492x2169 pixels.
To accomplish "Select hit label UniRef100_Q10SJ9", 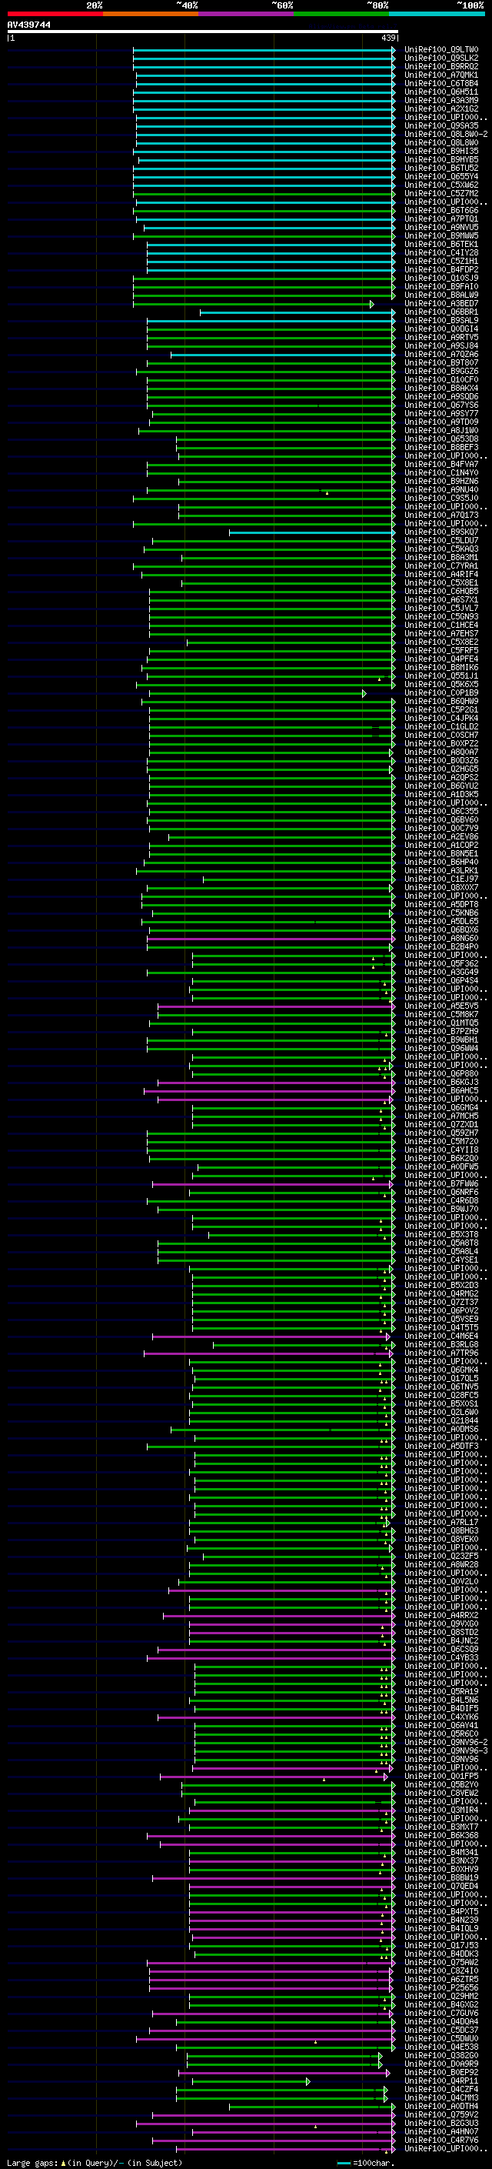I will click(x=440, y=278).
